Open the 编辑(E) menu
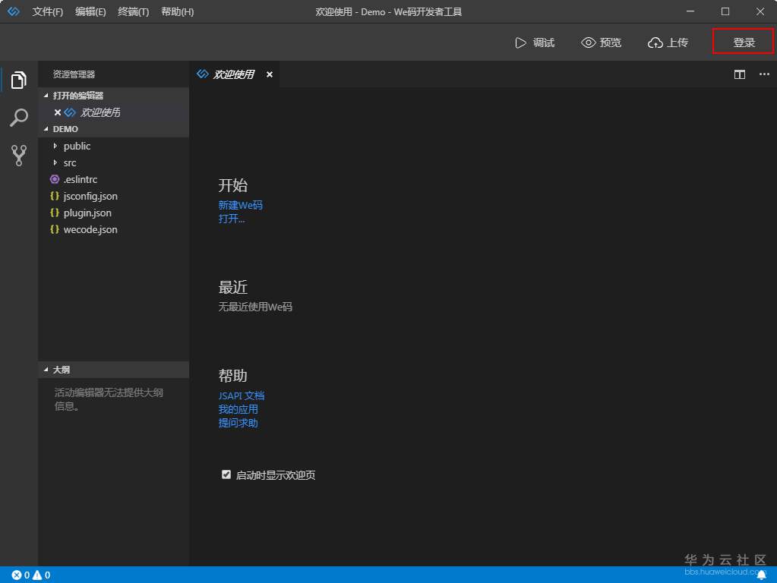 click(x=90, y=12)
